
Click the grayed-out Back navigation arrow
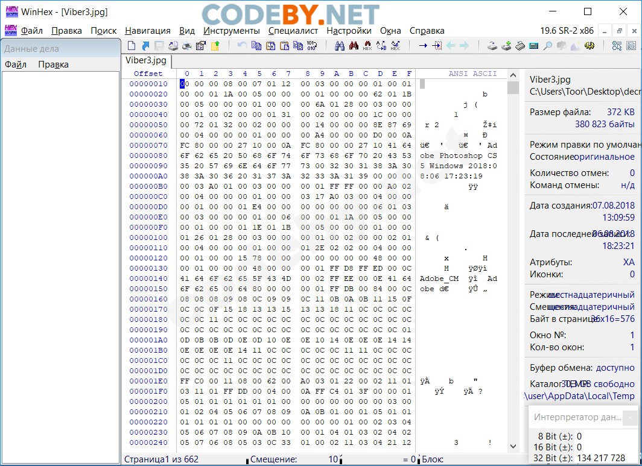[451, 45]
